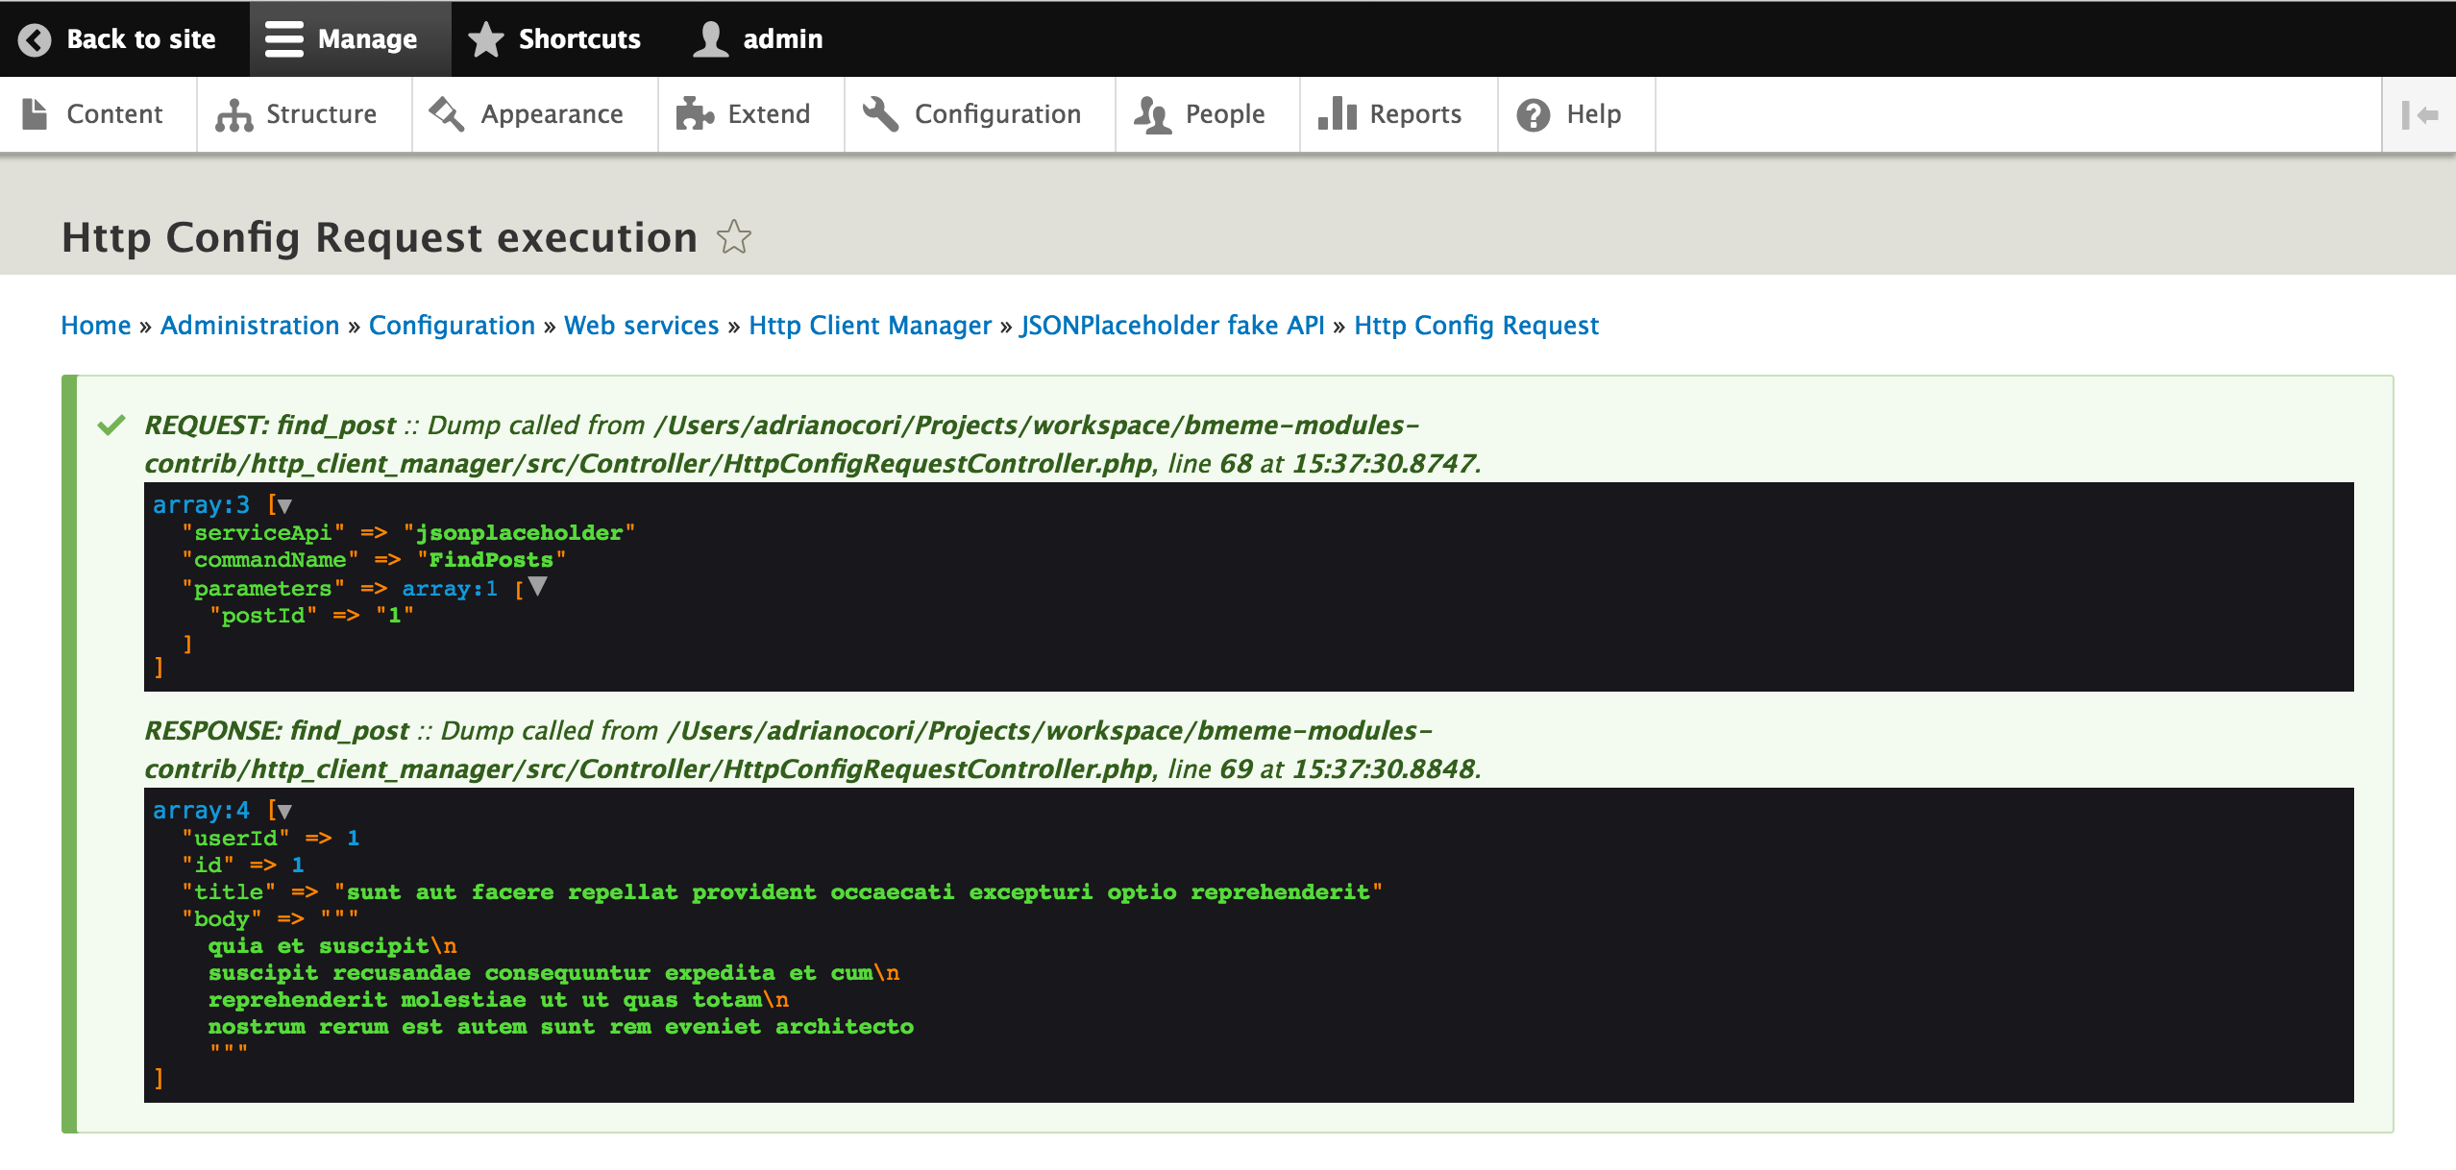
Task: Click the "body" key in response dump
Action: point(221,919)
